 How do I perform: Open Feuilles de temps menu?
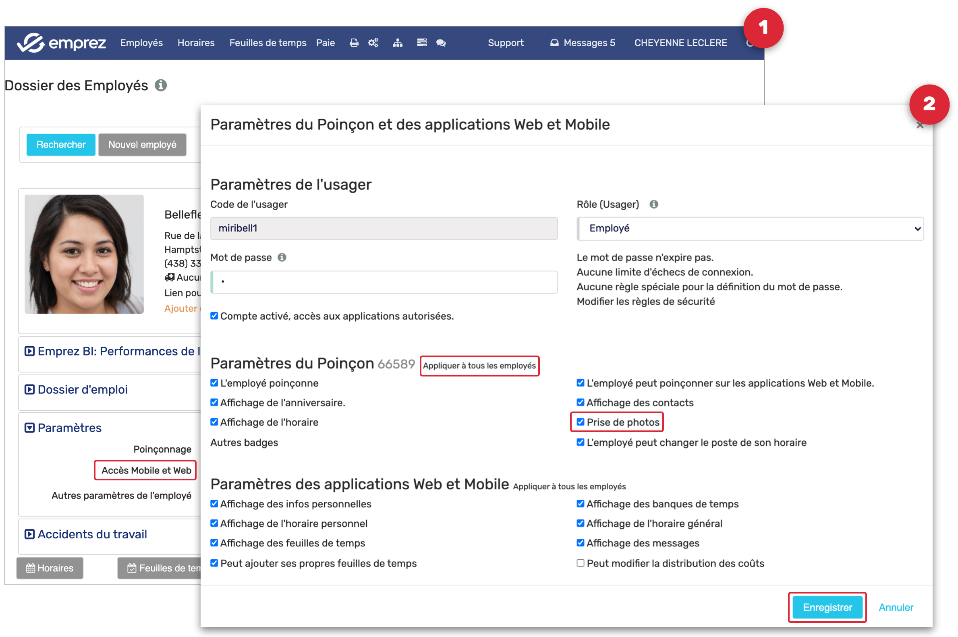click(267, 43)
